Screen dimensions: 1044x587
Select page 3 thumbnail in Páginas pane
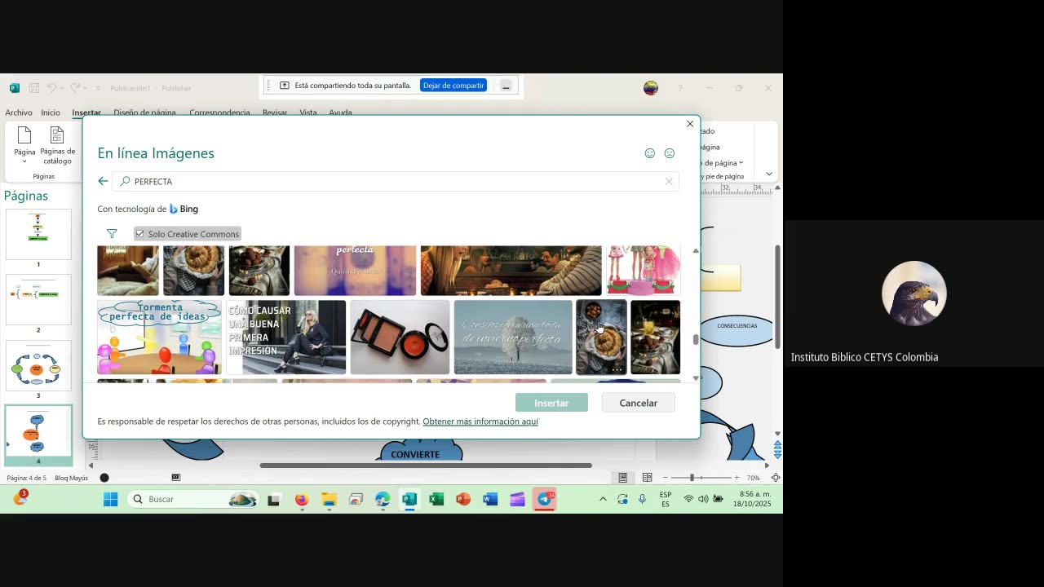pos(38,365)
